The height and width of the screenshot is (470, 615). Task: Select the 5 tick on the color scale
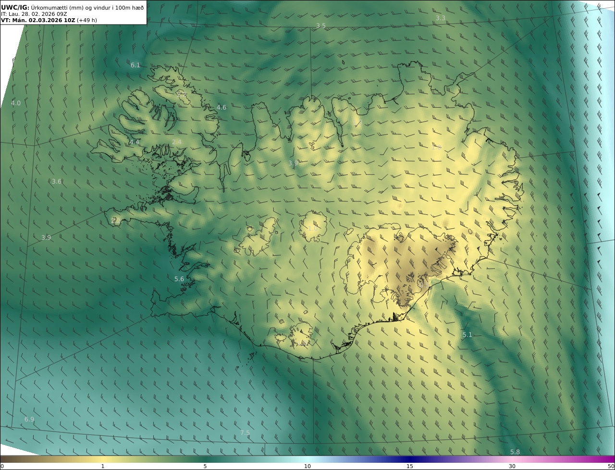205,467
